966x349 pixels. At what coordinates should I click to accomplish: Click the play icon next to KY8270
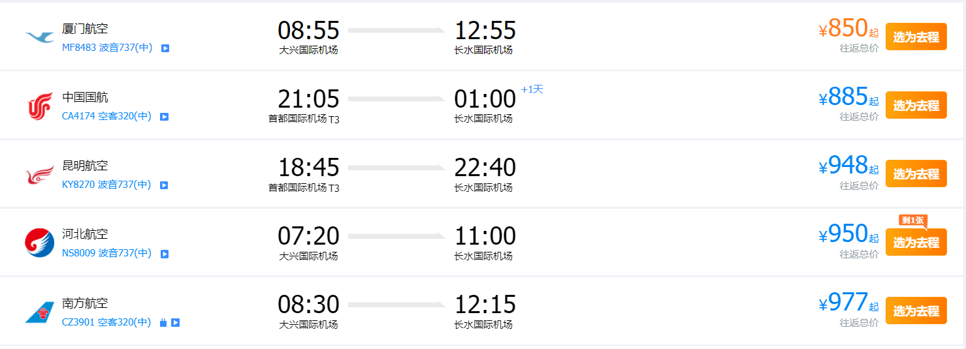pos(164,185)
